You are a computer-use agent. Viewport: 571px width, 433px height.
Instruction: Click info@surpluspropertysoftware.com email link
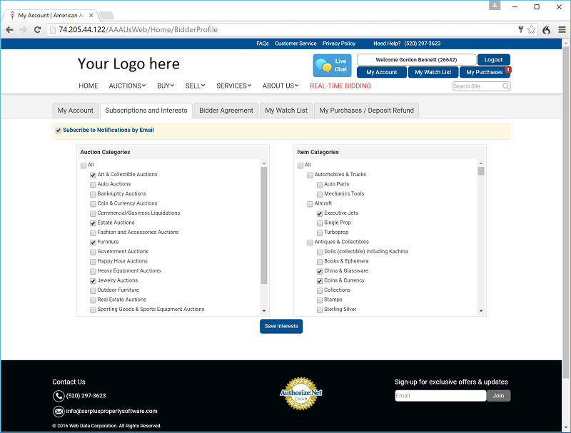[112, 411]
